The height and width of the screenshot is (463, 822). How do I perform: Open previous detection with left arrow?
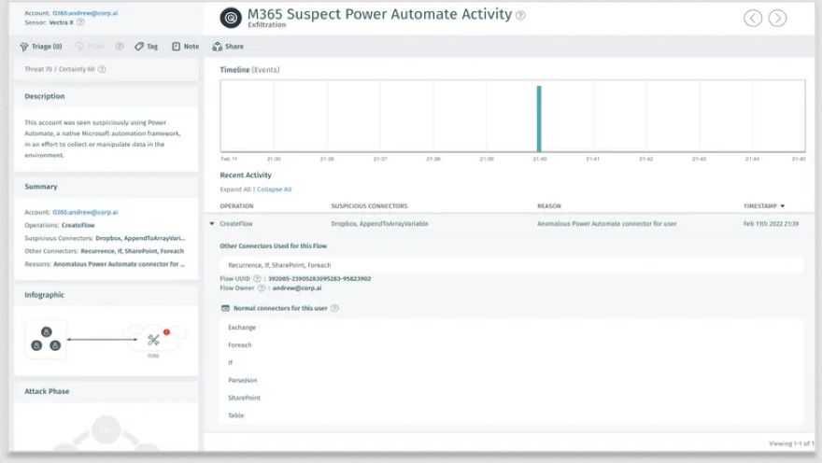pyautogui.click(x=753, y=19)
